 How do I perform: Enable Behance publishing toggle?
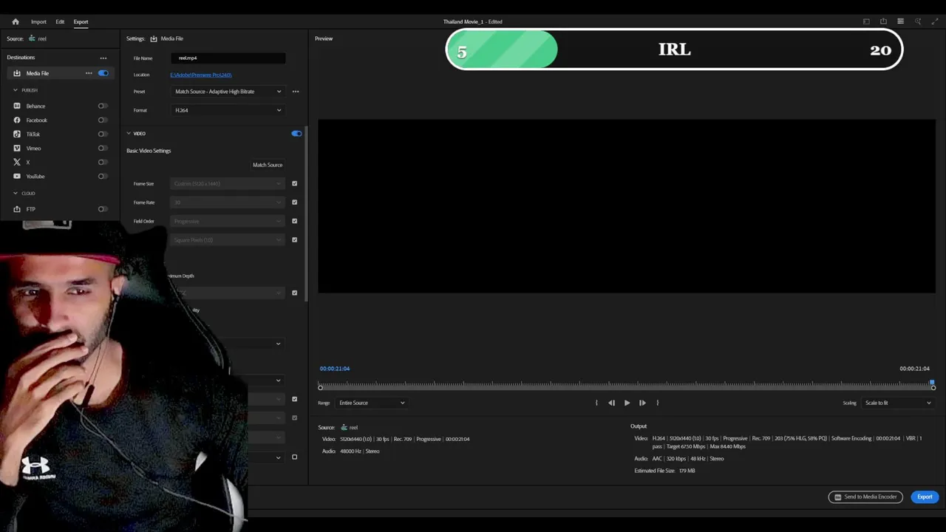[103, 106]
